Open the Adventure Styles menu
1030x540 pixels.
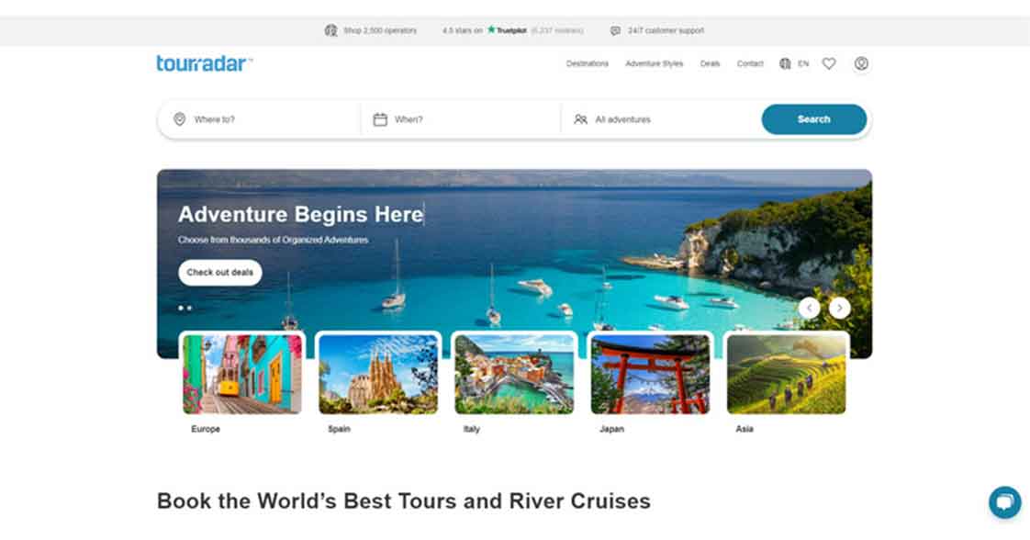point(655,63)
